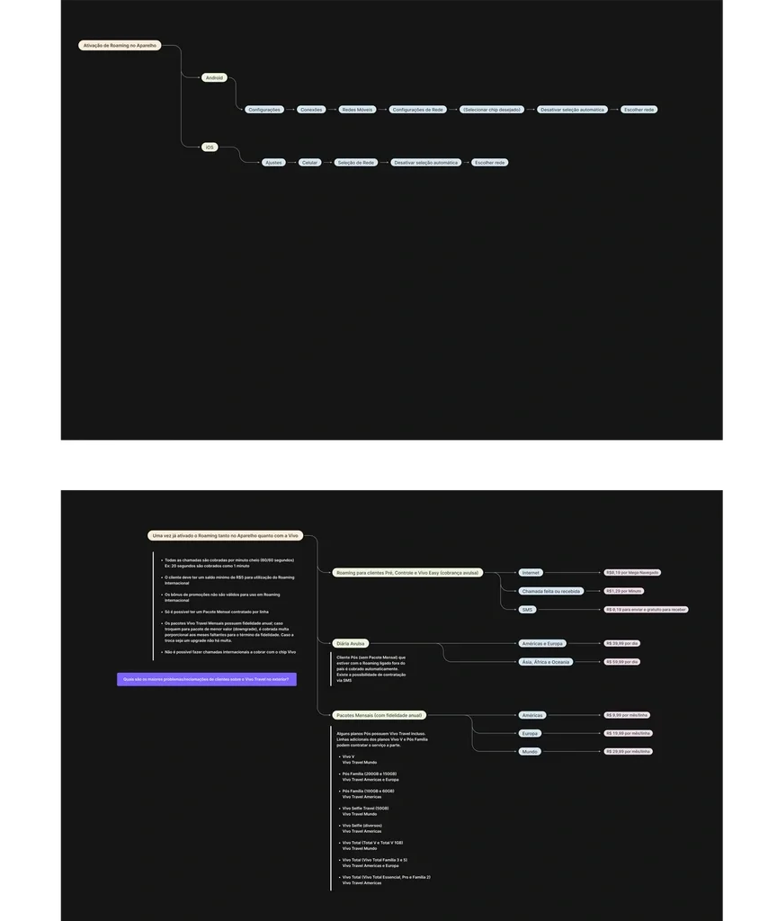Click the iOS branch node
The width and height of the screenshot is (777, 921).
(210, 147)
